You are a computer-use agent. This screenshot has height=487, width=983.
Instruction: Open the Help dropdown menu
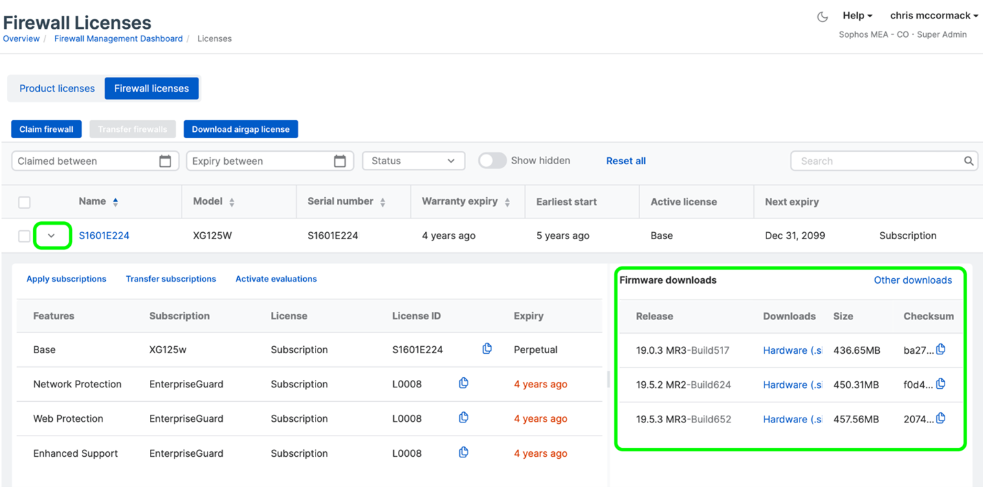click(857, 15)
